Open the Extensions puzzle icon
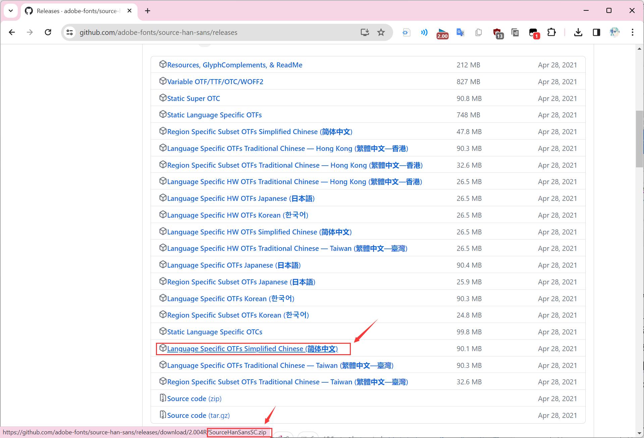 click(551, 32)
